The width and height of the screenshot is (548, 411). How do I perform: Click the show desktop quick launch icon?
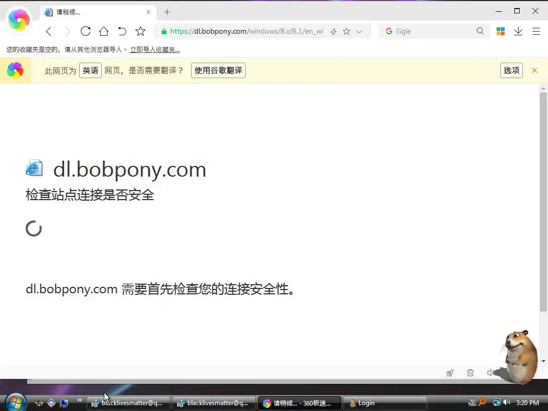coord(64,403)
